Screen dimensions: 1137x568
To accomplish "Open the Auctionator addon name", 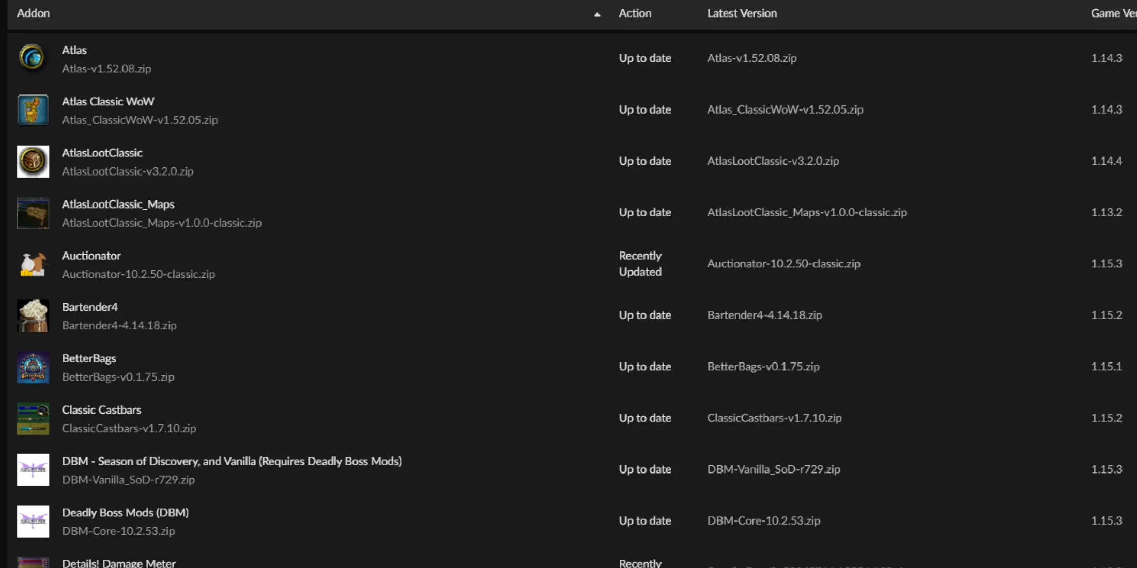I will 91,256.
